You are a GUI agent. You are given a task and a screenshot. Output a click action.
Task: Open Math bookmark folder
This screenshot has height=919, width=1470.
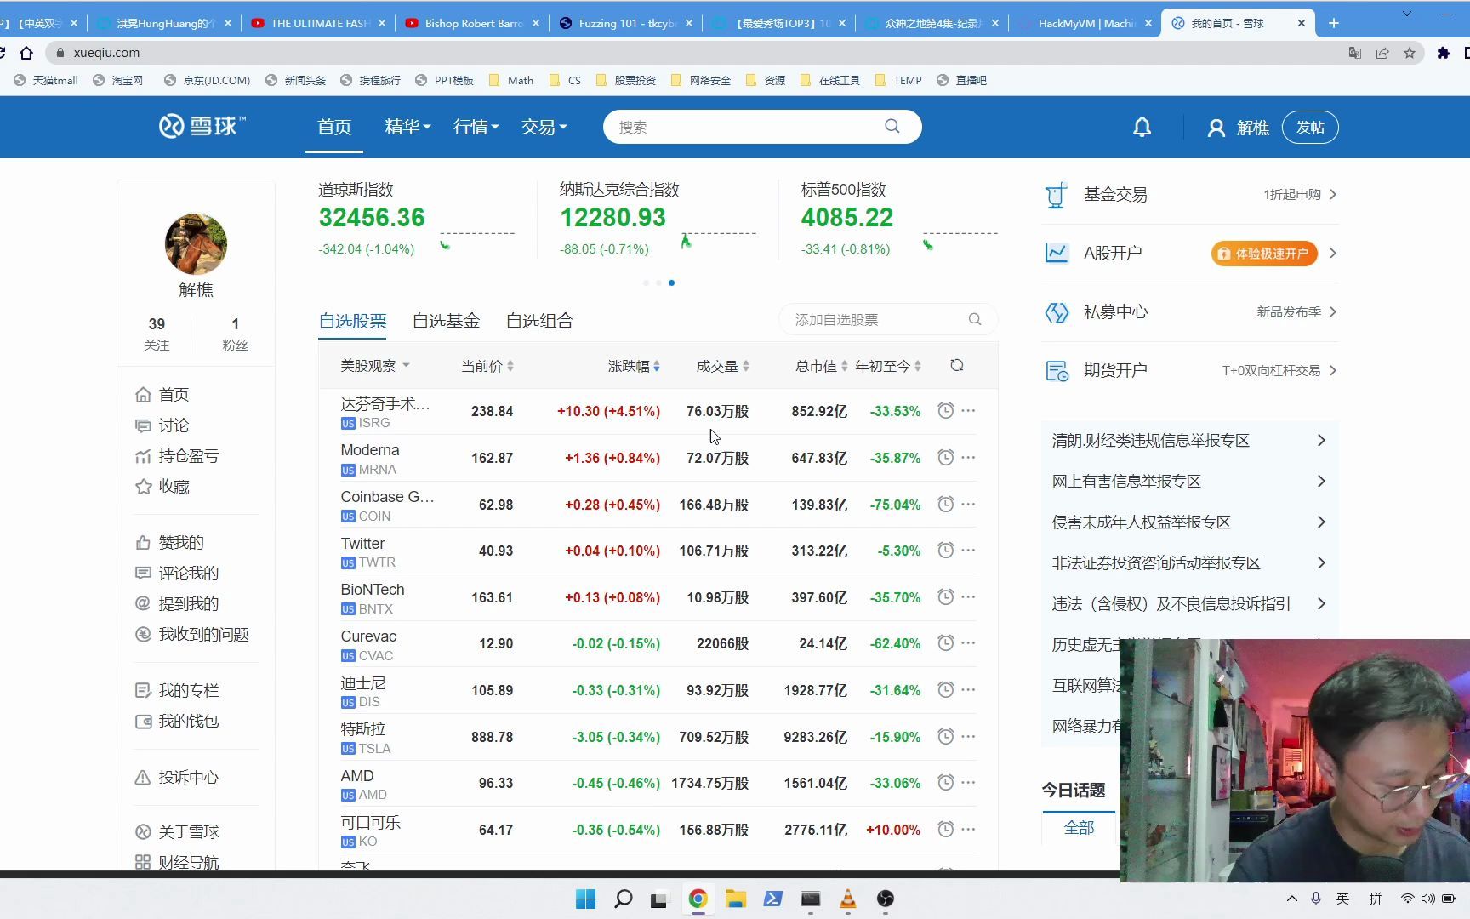tap(511, 80)
